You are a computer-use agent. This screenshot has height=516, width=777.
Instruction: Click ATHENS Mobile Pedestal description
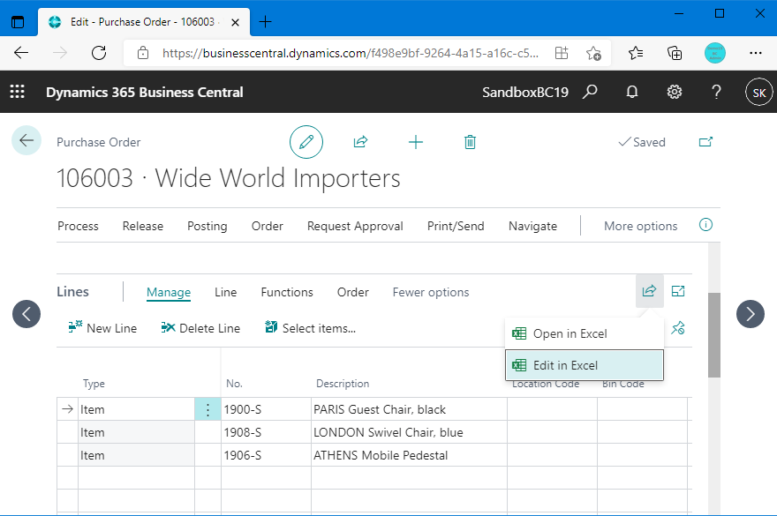pos(409,455)
